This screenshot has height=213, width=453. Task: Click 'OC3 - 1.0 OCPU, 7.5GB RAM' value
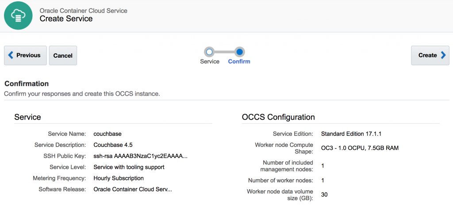pos(360,148)
